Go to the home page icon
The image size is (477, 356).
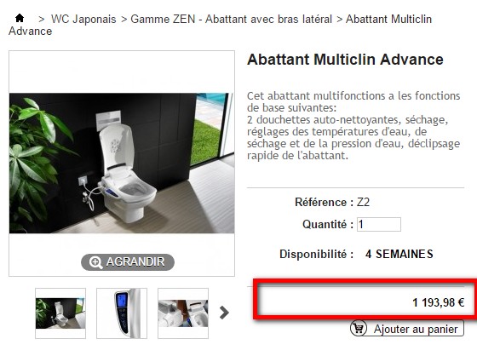pos(20,18)
